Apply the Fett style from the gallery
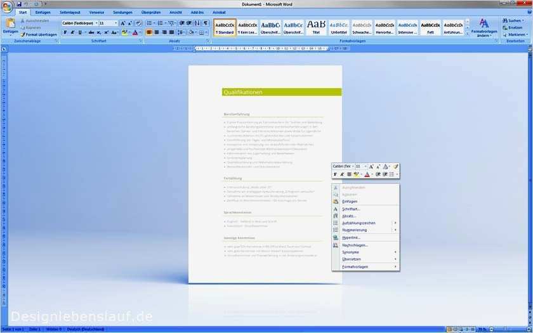 tap(430, 27)
